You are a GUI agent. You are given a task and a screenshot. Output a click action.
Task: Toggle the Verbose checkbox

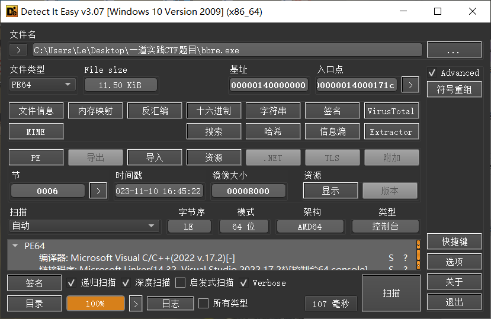pyautogui.click(x=243, y=283)
